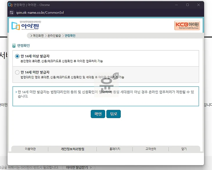Viewport: 212px width, 170px height.
Task: Click the 연령확인 section arrow icon
Action: pos(14,46)
